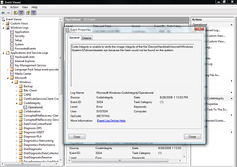Expand the Bits-Client node
The image size is (237, 167).
pos(17,91)
